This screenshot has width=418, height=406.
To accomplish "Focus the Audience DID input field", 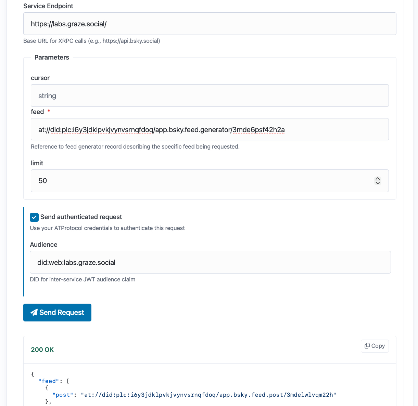I will (210, 263).
